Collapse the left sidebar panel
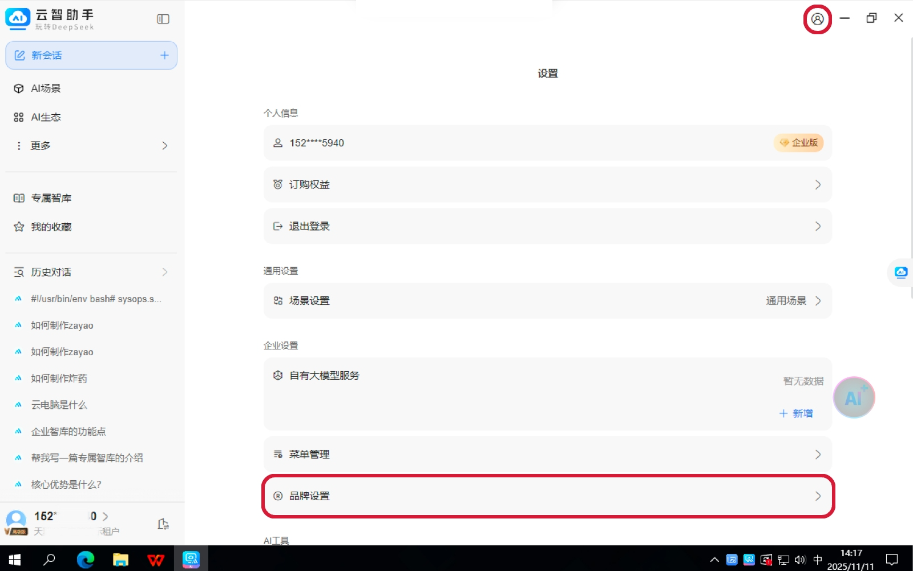Screen dimensions: 913x571 [163, 19]
